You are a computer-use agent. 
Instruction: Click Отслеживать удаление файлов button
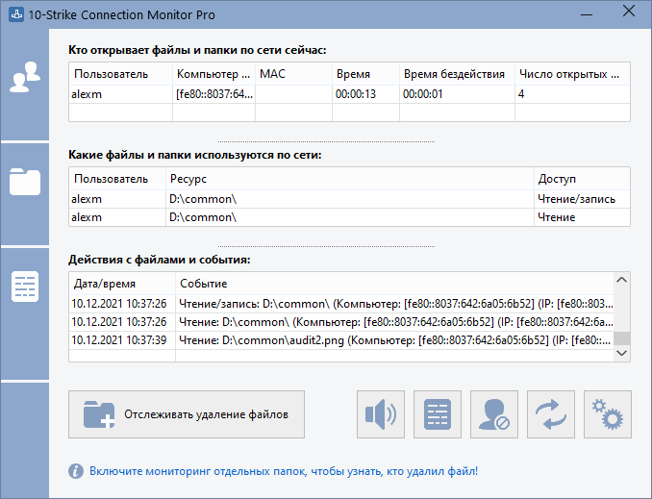187,414
